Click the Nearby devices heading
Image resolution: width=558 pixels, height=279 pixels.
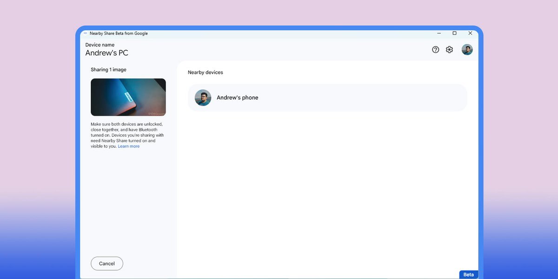click(x=206, y=73)
